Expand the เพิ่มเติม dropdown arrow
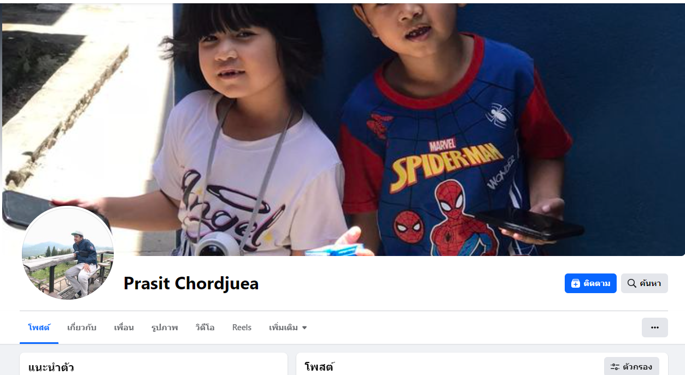Image resolution: width=685 pixels, height=375 pixels. [x=305, y=328]
